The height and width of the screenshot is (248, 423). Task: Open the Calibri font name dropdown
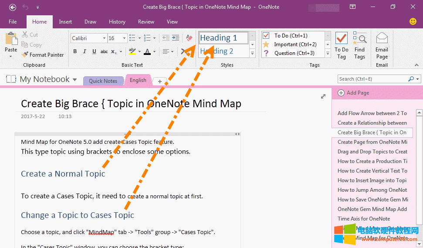coord(104,38)
